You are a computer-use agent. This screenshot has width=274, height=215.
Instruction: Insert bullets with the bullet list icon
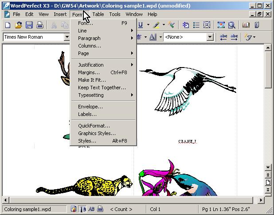coord(196,25)
